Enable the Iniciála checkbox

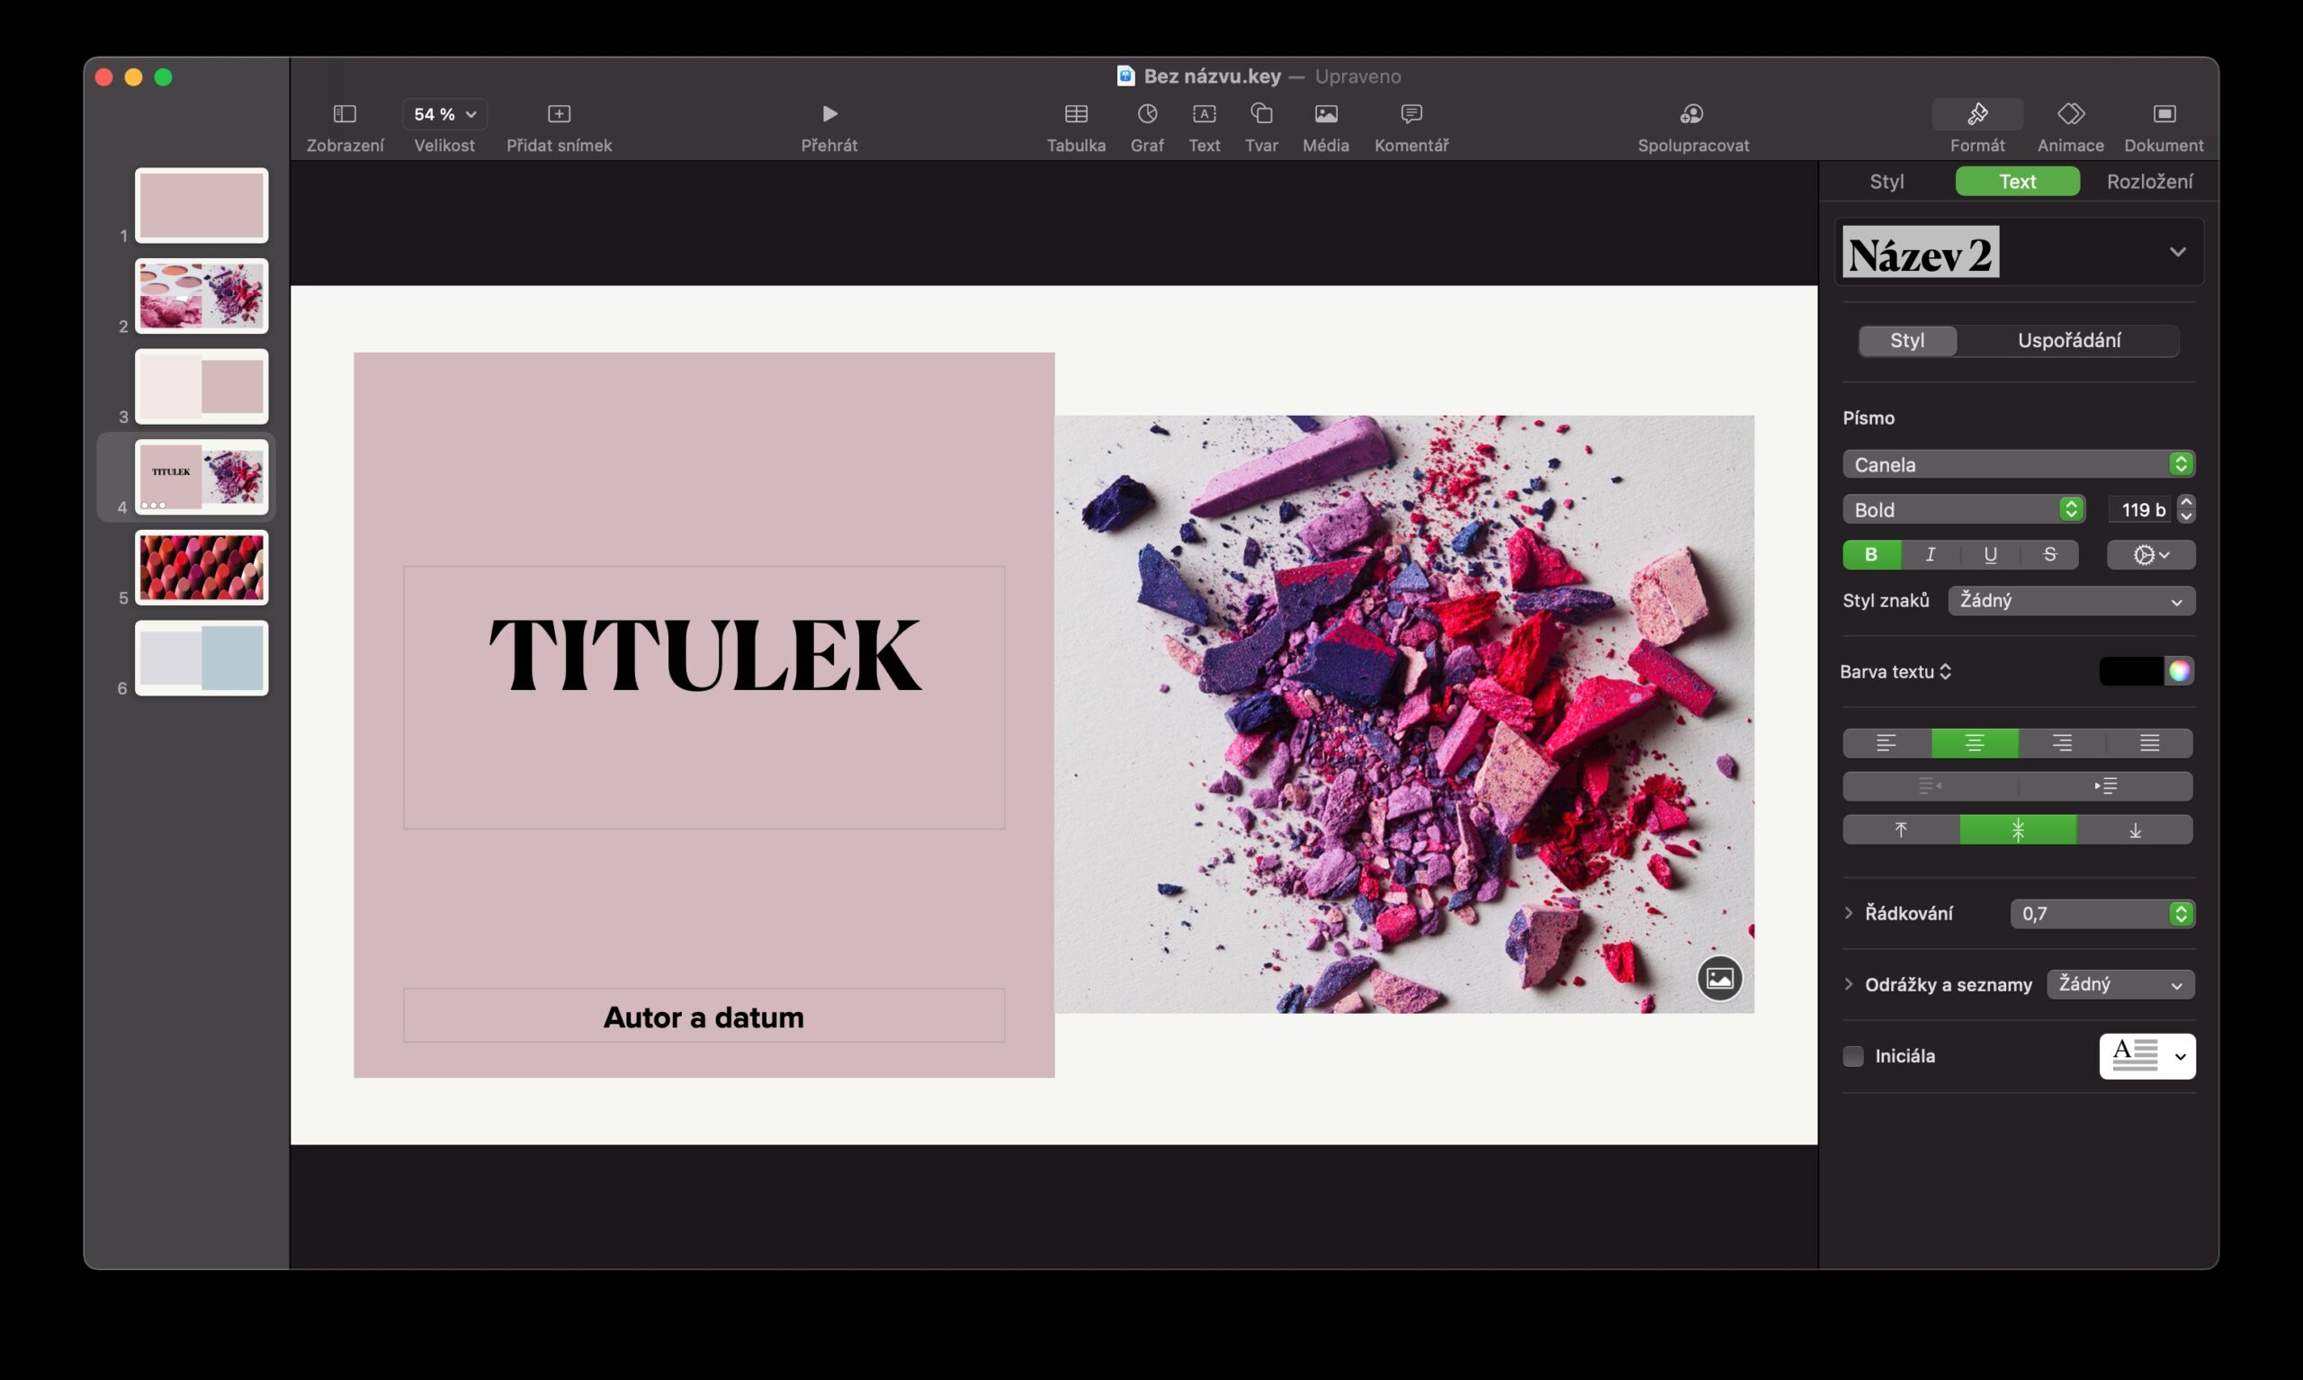click(x=1853, y=1056)
